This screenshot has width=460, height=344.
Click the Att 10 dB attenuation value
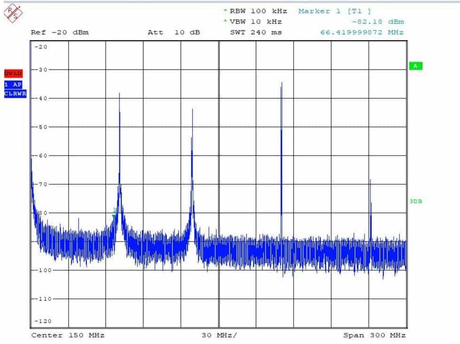(x=174, y=32)
